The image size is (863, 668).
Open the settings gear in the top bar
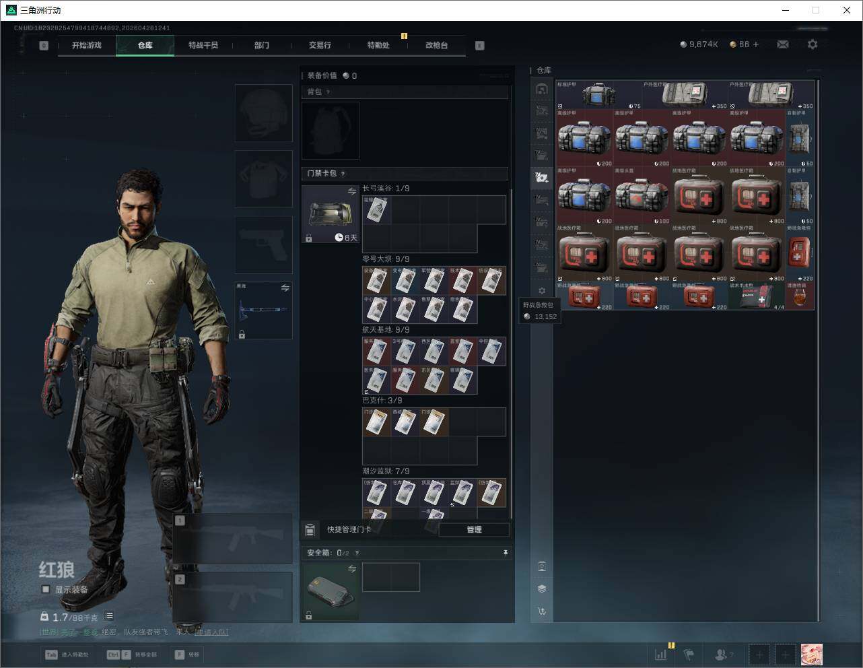point(813,44)
